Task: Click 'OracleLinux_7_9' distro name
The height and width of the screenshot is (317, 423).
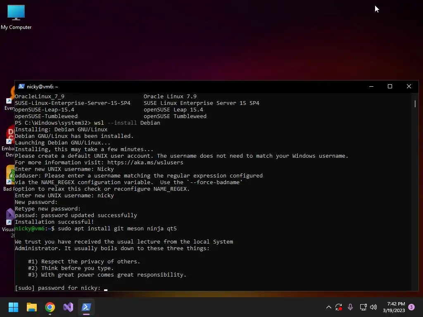Action: point(40,97)
